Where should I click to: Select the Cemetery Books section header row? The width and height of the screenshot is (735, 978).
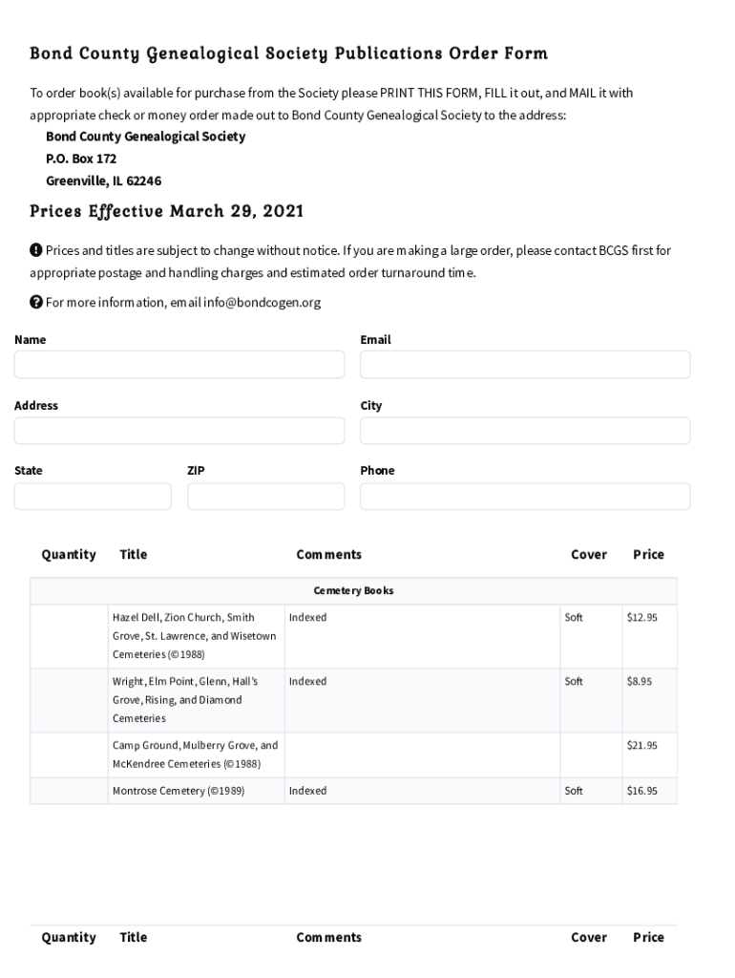point(354,590)
